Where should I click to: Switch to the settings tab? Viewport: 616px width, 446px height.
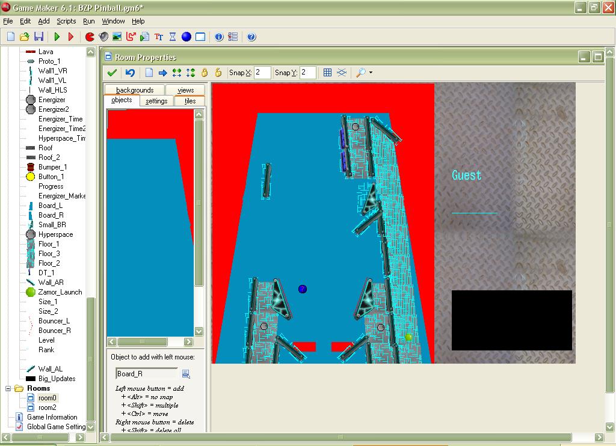(156, 101)
